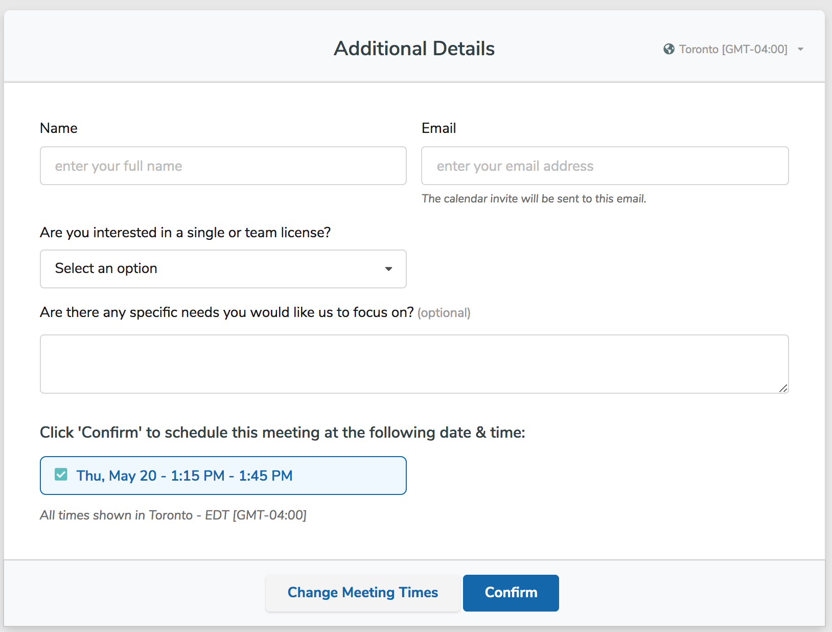Click the specific needs question label
This screenshot has width=832, height=632.
226,312
